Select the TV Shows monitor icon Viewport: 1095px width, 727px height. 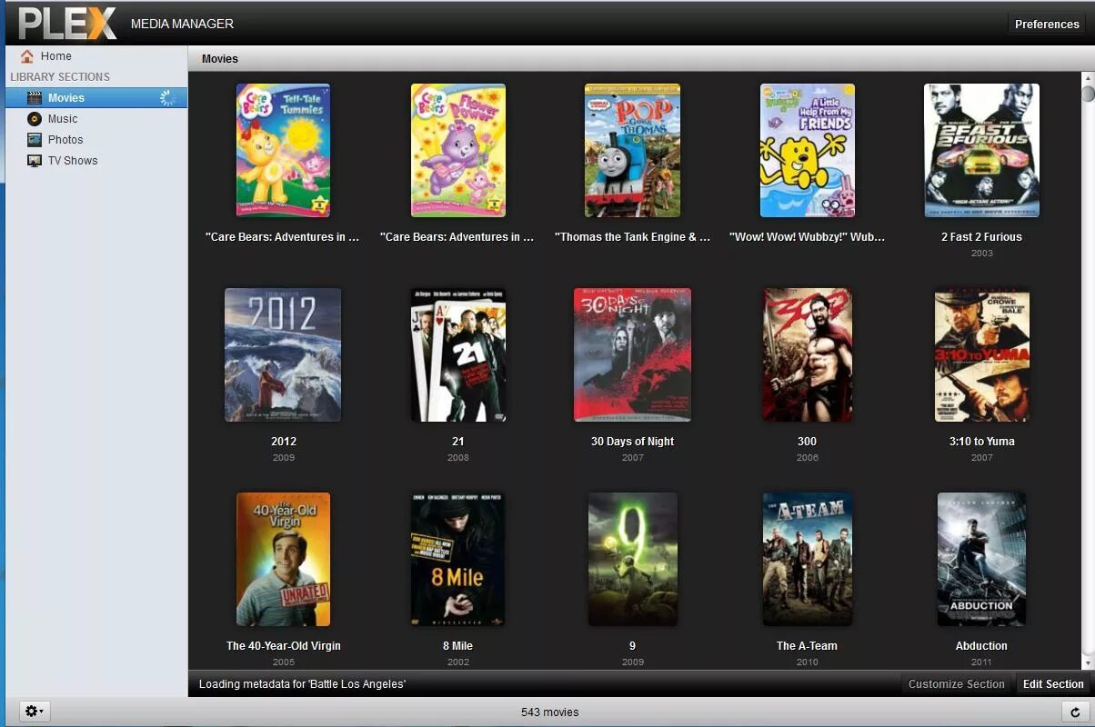(x=35, y=161)
